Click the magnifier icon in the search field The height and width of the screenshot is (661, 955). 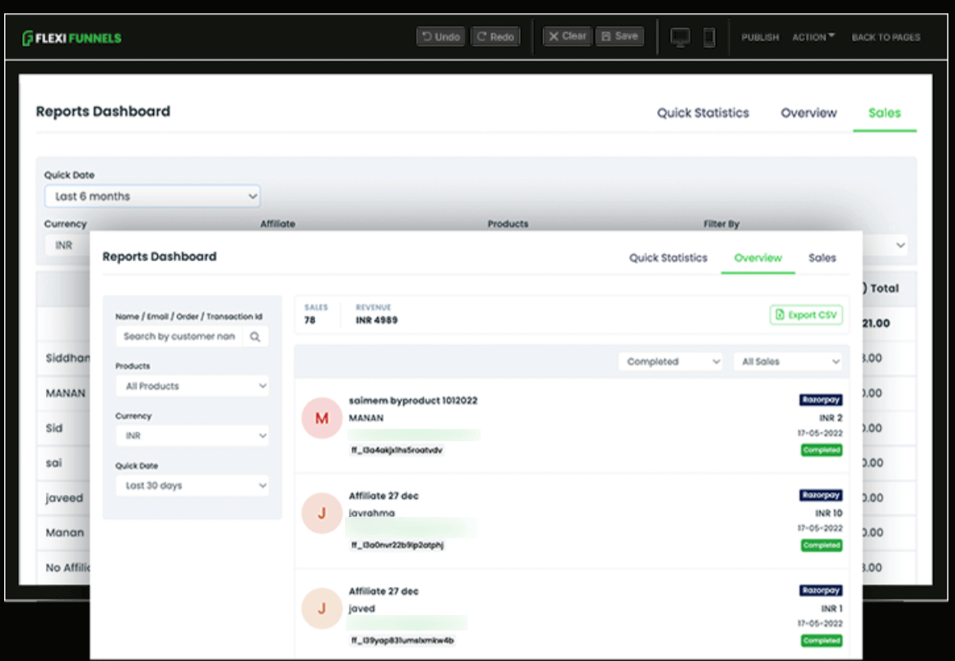point(255,337)
